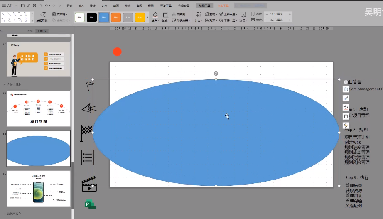Decrease shape height with minus button
The width and height of the screenshot is (383, 219).
pos(267,14)
